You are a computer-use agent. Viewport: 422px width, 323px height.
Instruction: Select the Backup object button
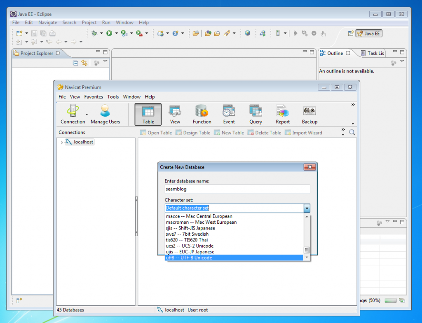(x=309, y=115)
